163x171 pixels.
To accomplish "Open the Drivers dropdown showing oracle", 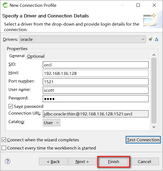I will 83,39.
